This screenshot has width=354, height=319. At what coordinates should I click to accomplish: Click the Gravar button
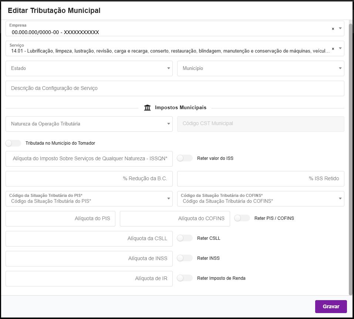pyautogui.click(x=331, y=307)
